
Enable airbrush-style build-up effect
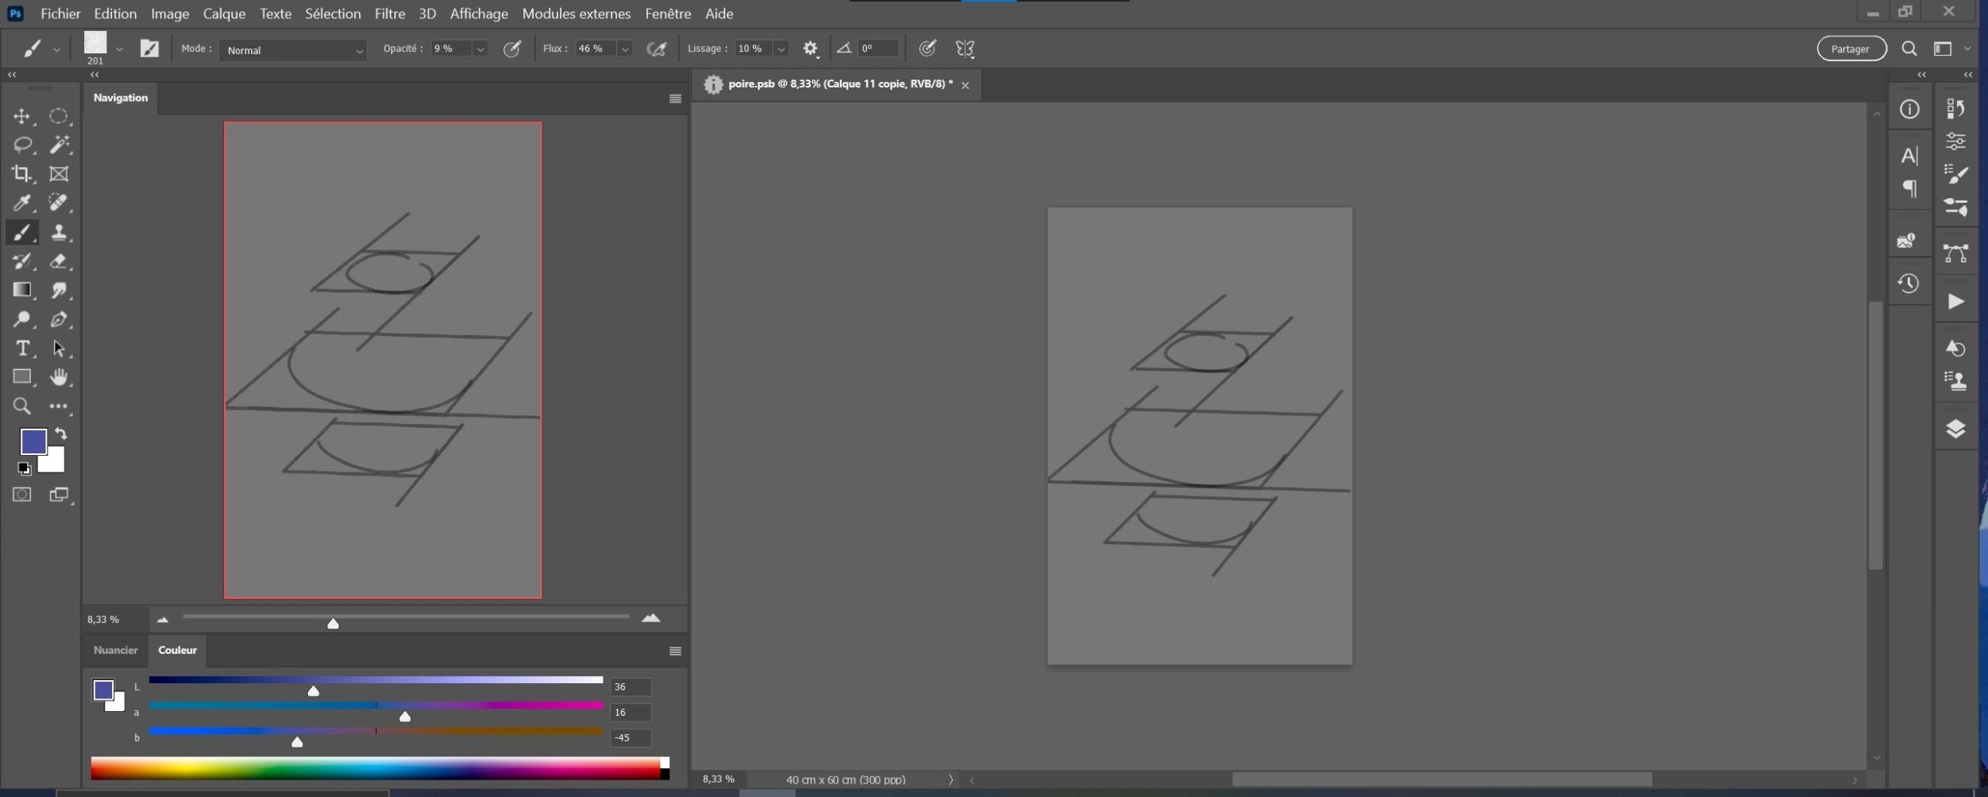656,49
